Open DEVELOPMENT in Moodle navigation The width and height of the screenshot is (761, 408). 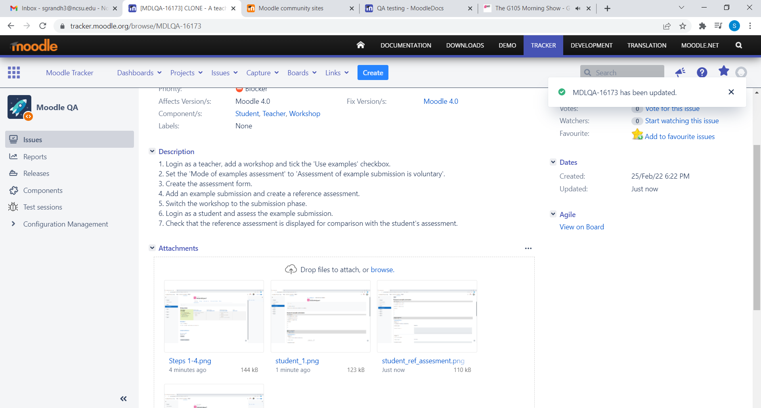[591, 45]
